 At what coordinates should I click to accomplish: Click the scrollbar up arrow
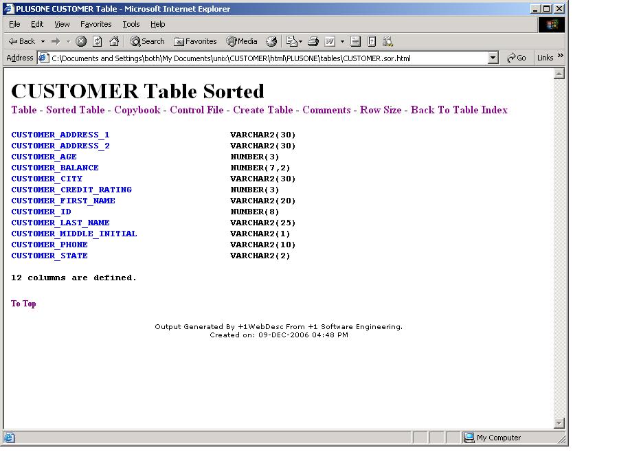click(559, 74)
